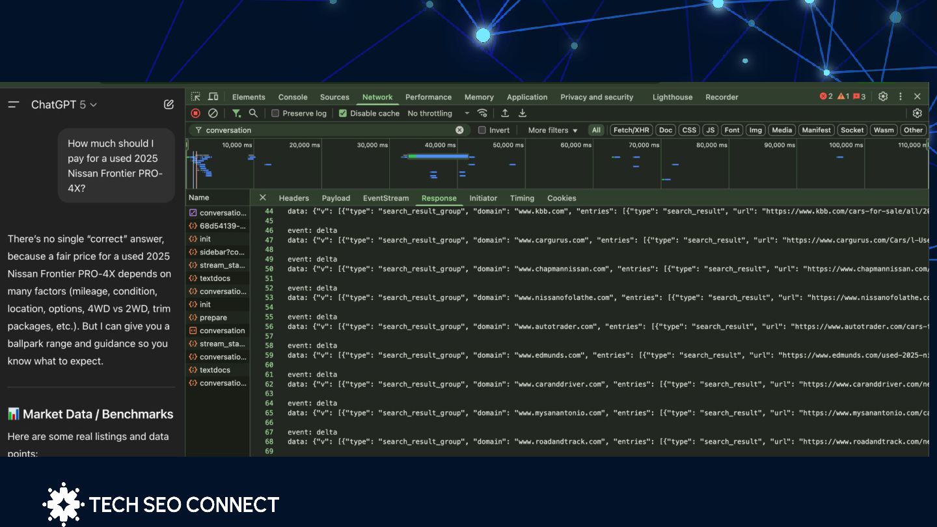Screen dimensions: 937x527
Task: Close the request details pane
Action: [263, 198]
